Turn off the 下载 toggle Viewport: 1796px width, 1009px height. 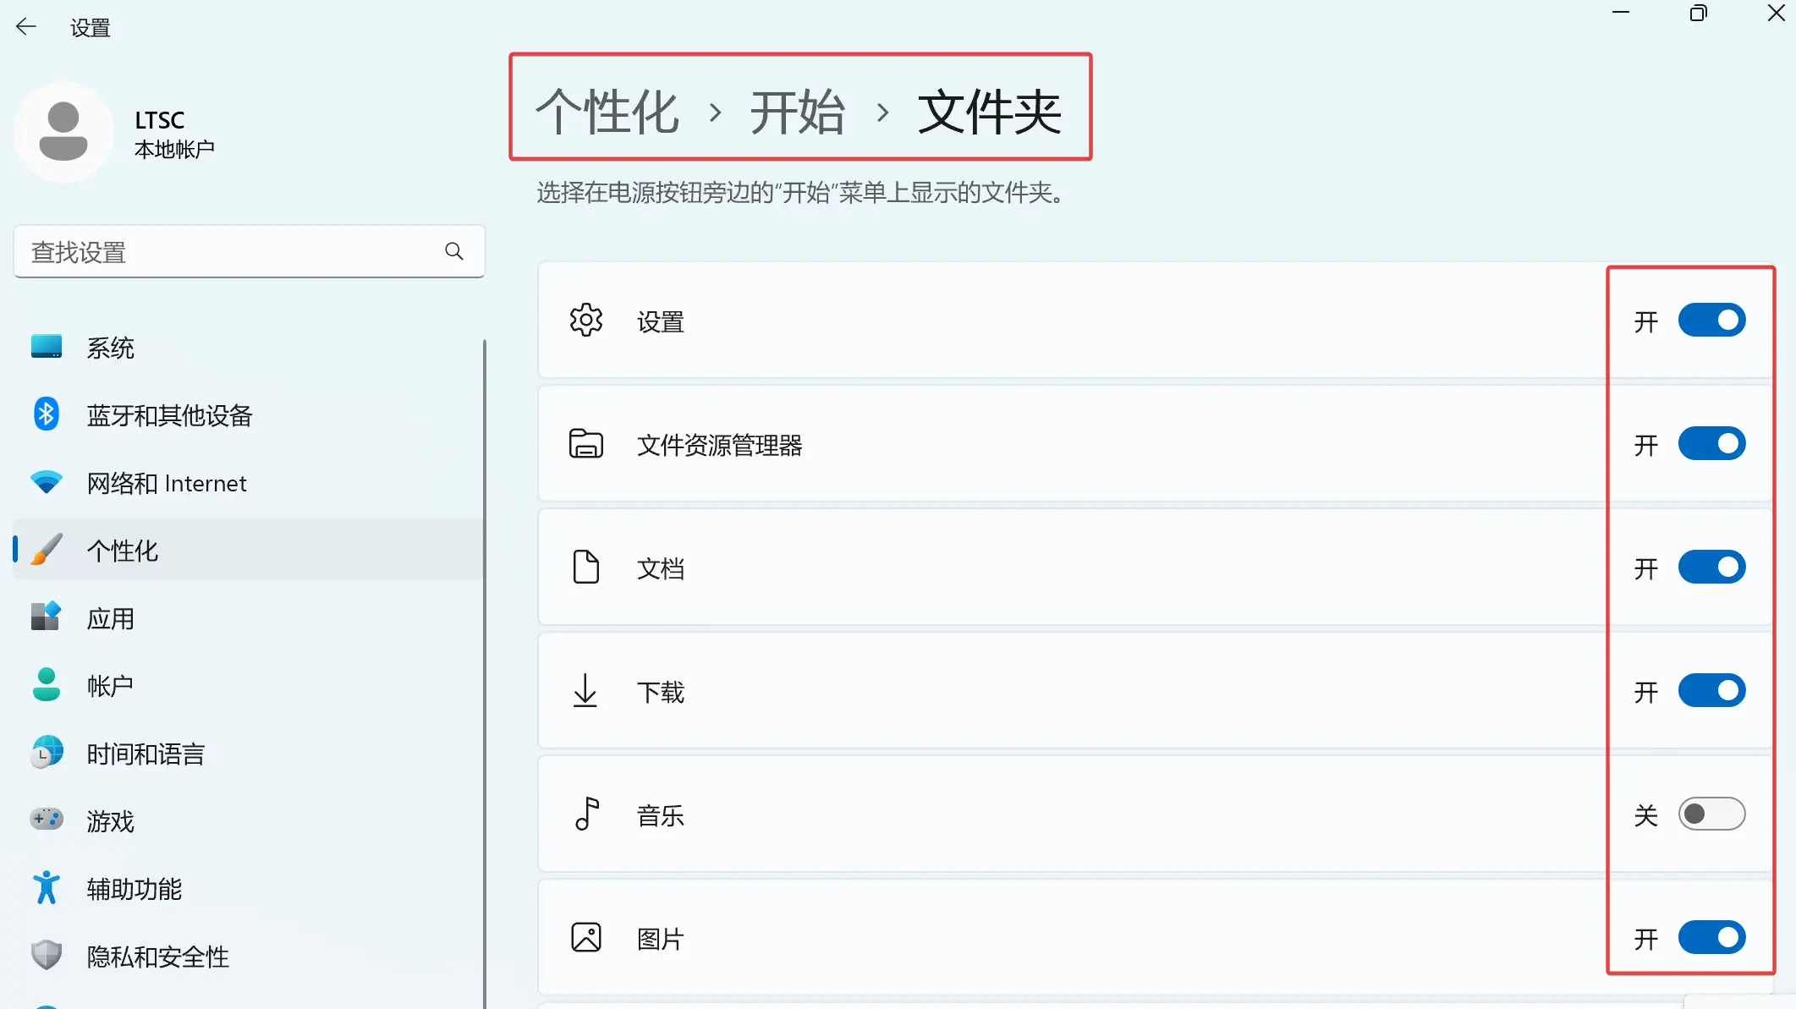(1712, 691)
